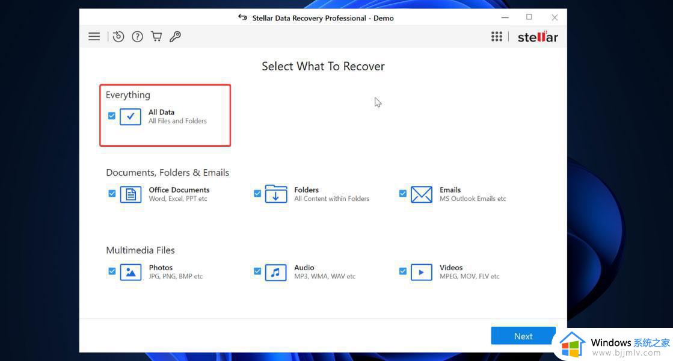Open the apps grid icon
This screenshot has width=673, height=361.
coord(497,37)
